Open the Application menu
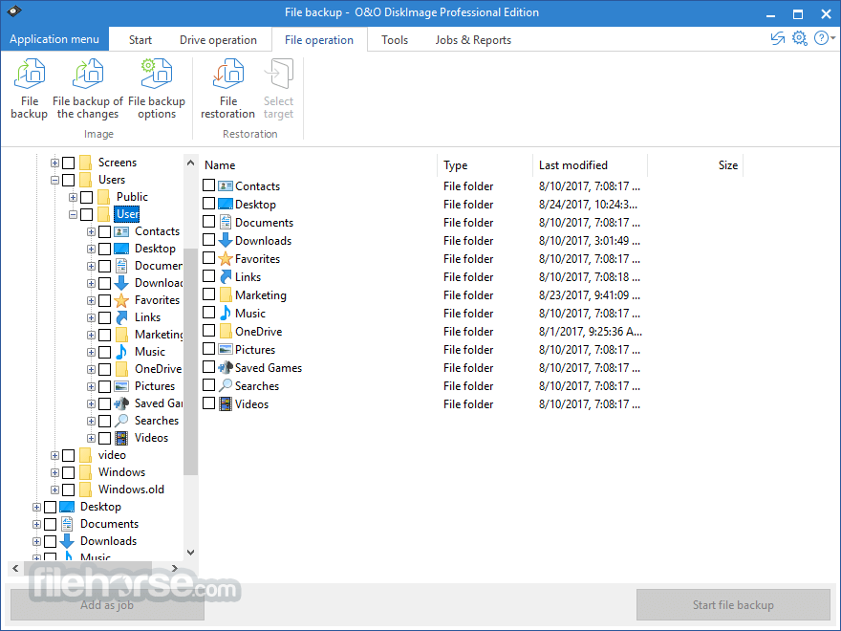841x631 pixels. [54, 39]
